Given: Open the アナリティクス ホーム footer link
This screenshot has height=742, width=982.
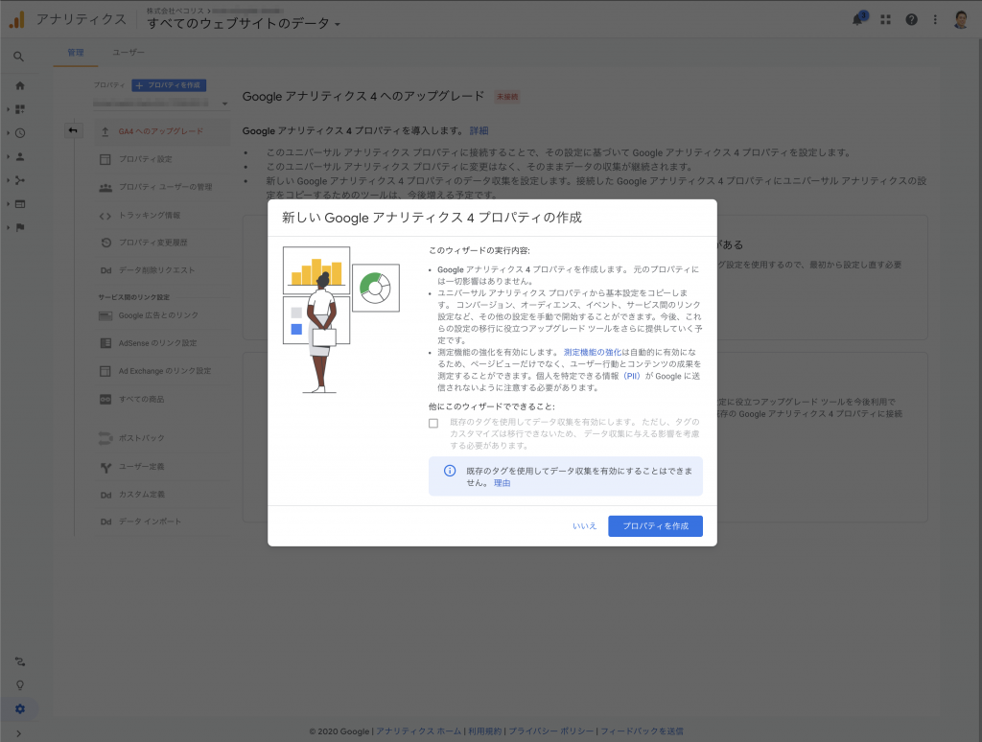Looking at the screenshot, I should tap(418, 731).
